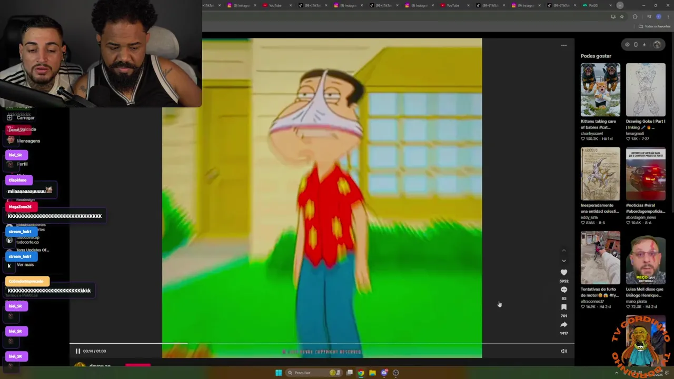This screenshot has height=379, width=674.
Task: Click the circular first icon in the top-right pill
Action: (627, 45)
